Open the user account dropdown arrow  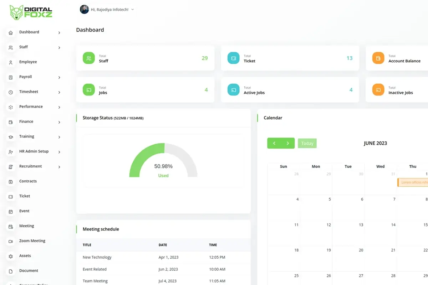(x=133, y=10)
